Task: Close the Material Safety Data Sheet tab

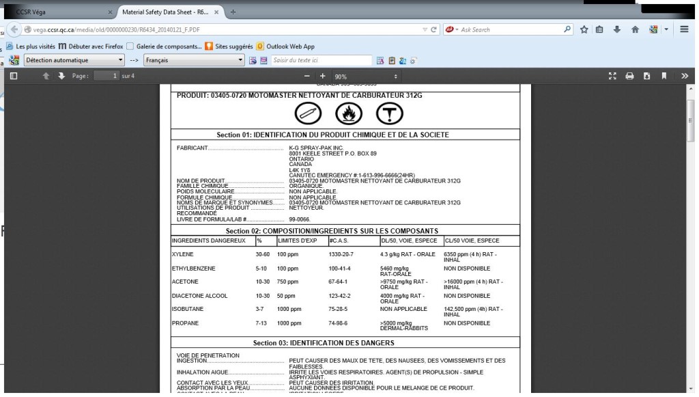Action: click(216, 12)
